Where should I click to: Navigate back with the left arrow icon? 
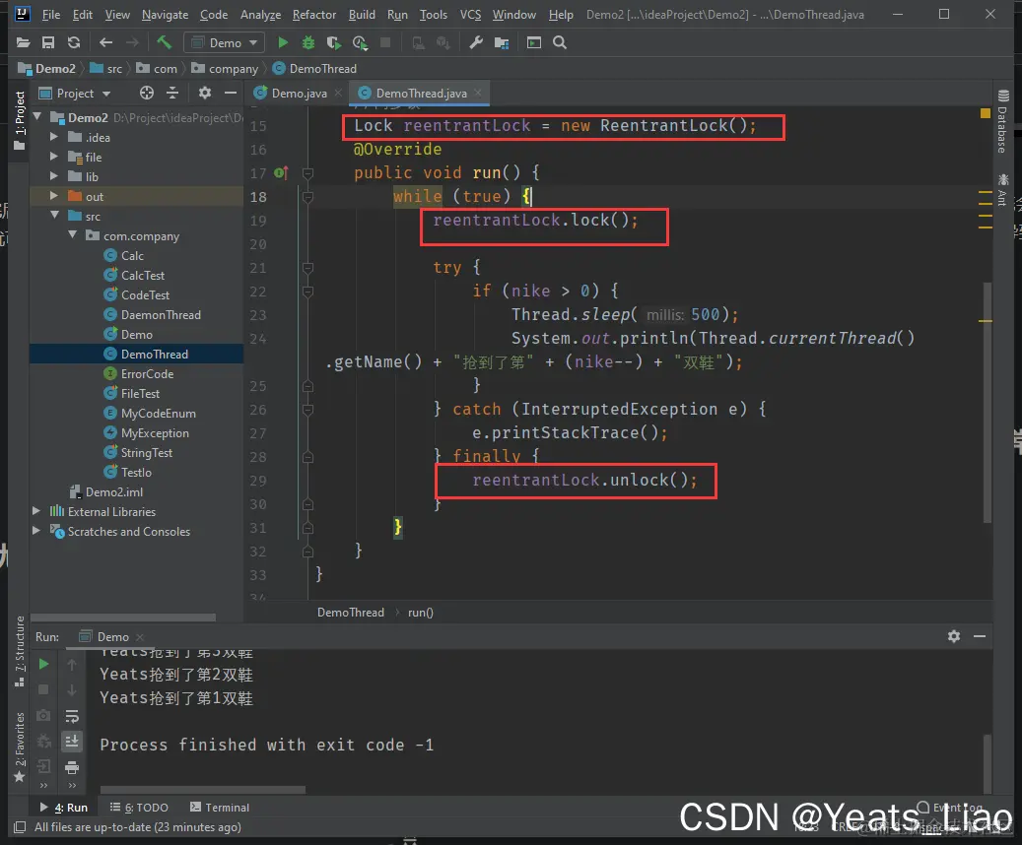coord(105,43)
